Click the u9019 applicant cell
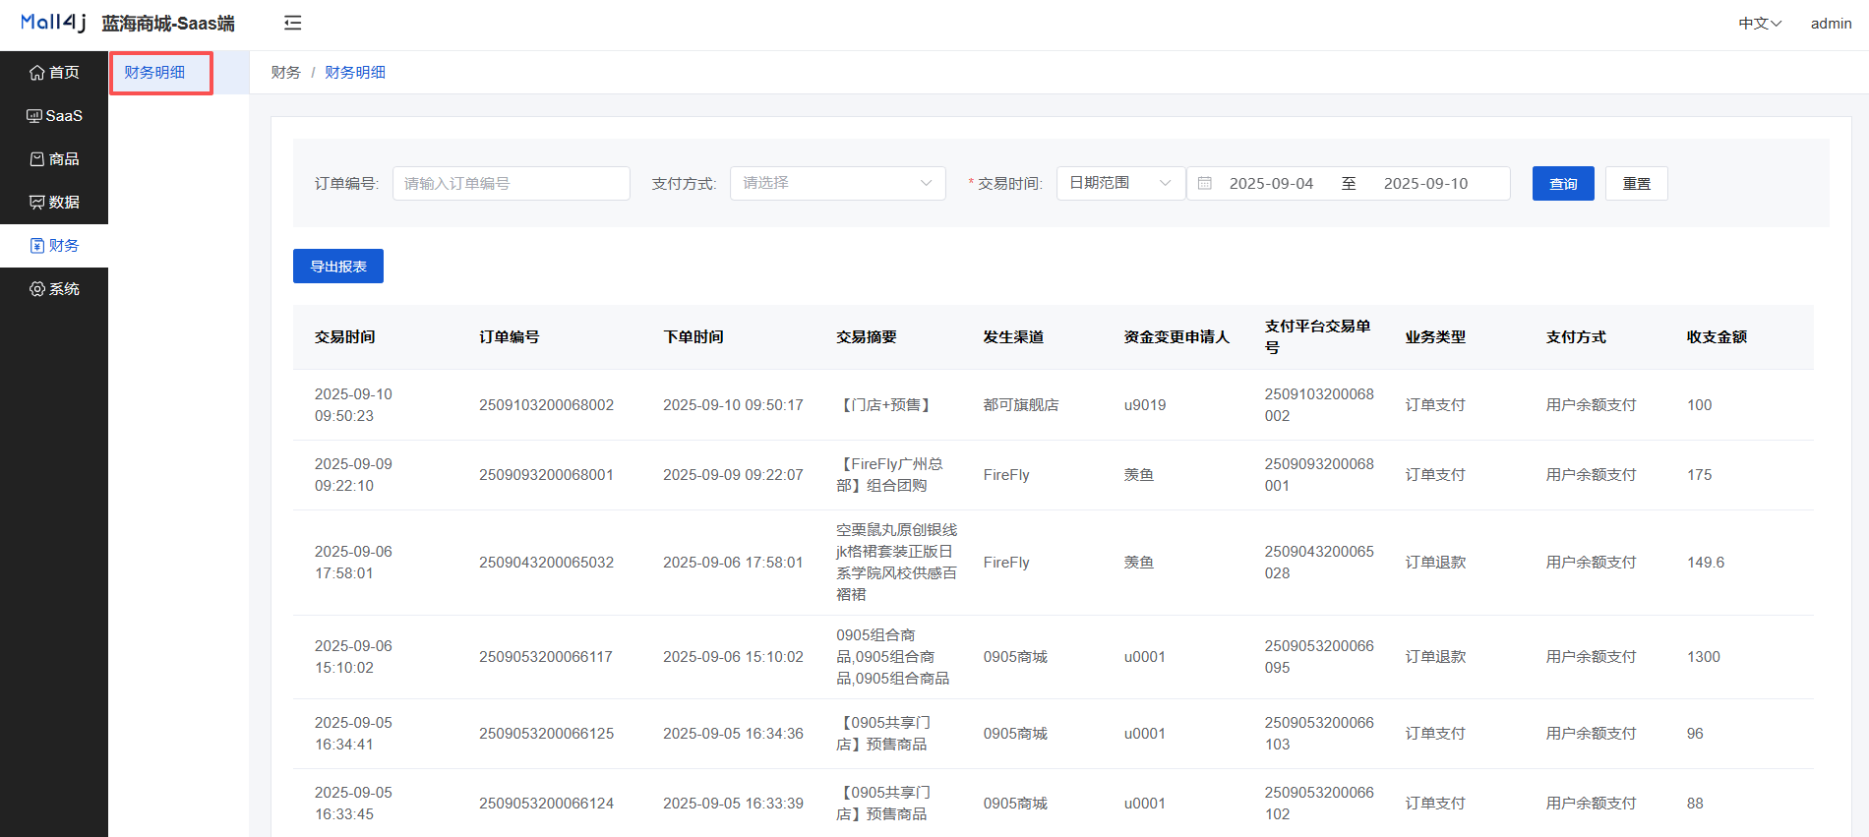This screenshot has width=1869, height=837. pyautogui.click(x=1145, y=405)
